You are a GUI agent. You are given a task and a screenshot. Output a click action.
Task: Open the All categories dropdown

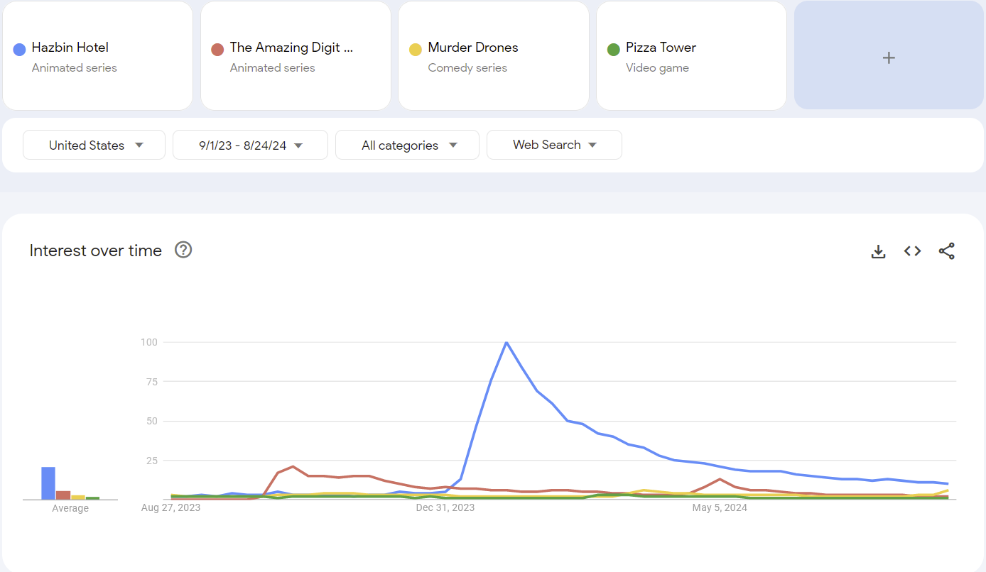[x=408, y=145]
